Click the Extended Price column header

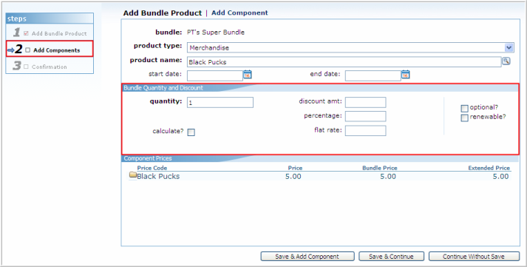tap(489, 168)
